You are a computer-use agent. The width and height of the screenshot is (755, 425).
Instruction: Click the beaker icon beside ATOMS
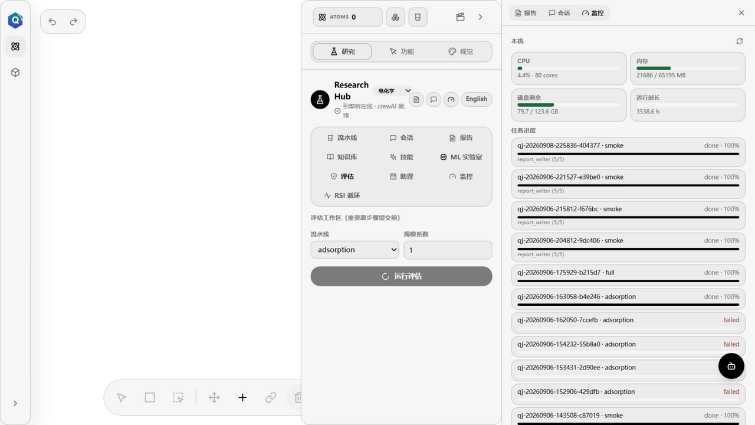418,17
